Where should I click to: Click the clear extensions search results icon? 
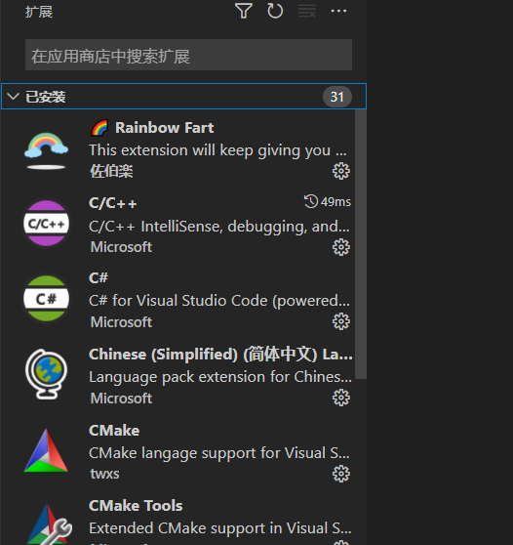pos(307,11)
